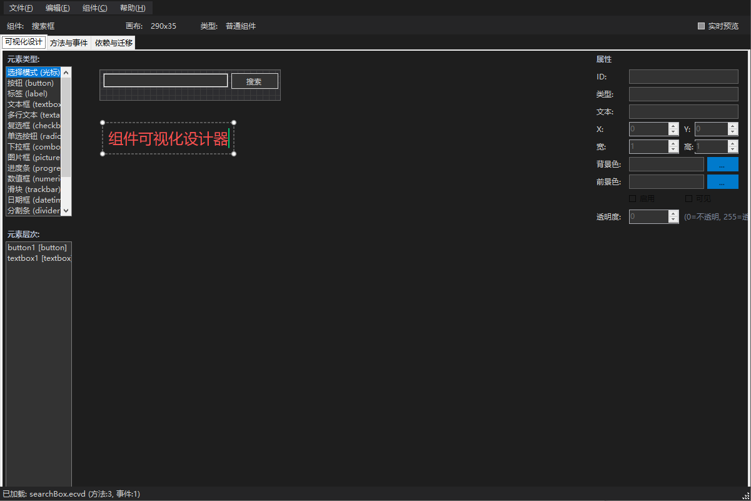The image size is (751, 501).
Task: Select 多行文本 (textarea) element type
Action: coord(33,115)
